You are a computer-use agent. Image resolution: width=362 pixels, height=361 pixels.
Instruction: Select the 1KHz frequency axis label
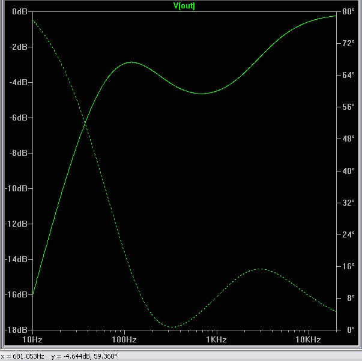point(216,339)
